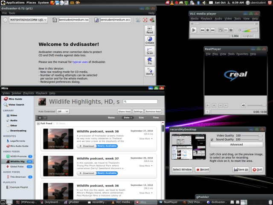
Task: Click the Read button in dvdisaster
Action: point(150,30)
